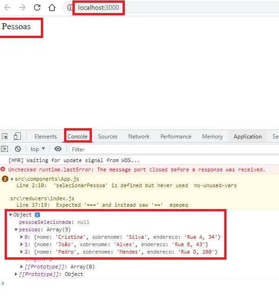Screen dimensions: 279x301
Task: Click the Pessoas heading on the page
Action: [16, 26]
